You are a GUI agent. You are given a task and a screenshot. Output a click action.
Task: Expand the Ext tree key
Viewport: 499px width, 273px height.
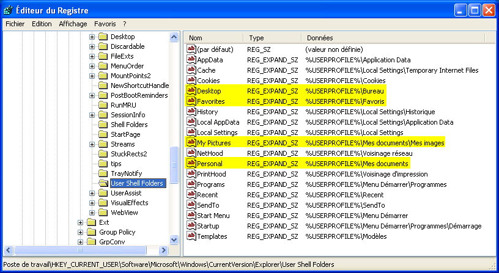(x=81, y=222)
